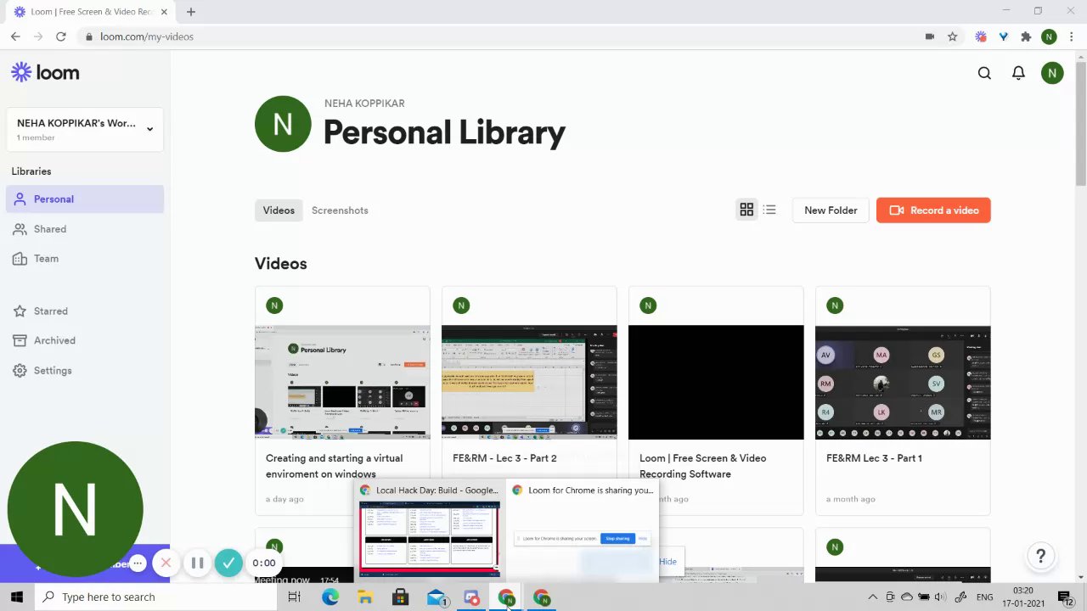Open the virtual environment video thumbnail
The image size is (1087, 611).
(342, 382)
